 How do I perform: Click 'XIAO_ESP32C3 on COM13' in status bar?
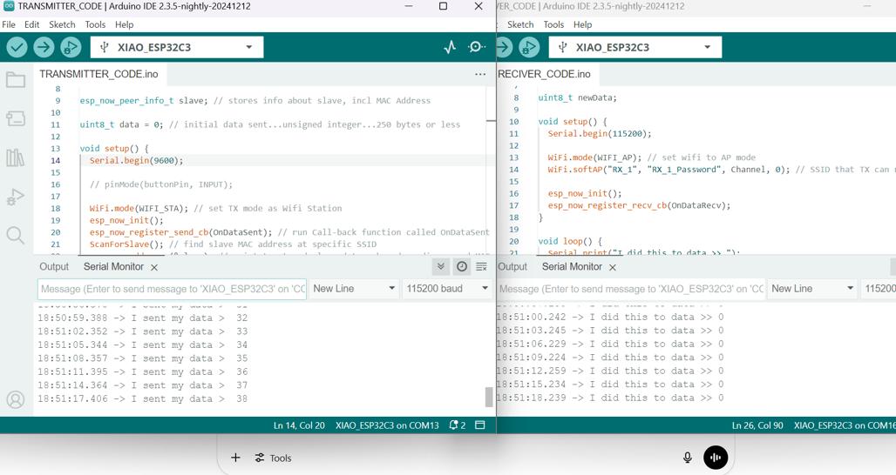pos(387,425)
